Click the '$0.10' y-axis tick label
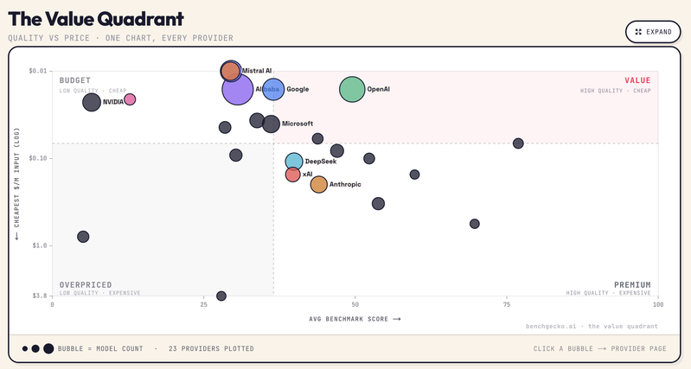Viewport: 691px width, 369px height. [x=38, y=158]
